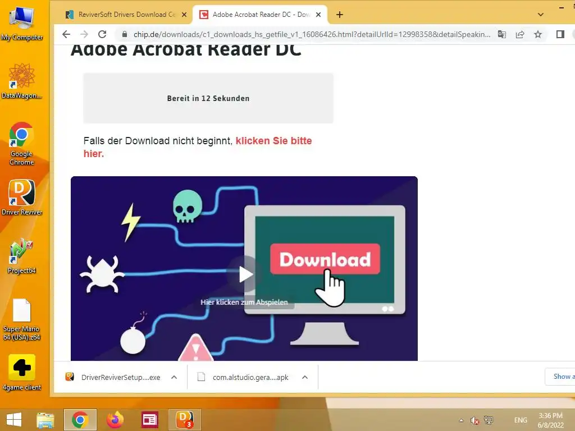Select the My Computer desktop icon
This screenshot has height=431, width=575.
tap(22, 24)
